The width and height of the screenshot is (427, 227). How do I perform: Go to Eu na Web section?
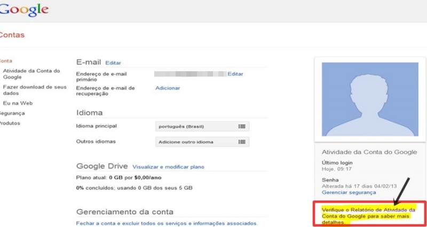pos(18,103)
